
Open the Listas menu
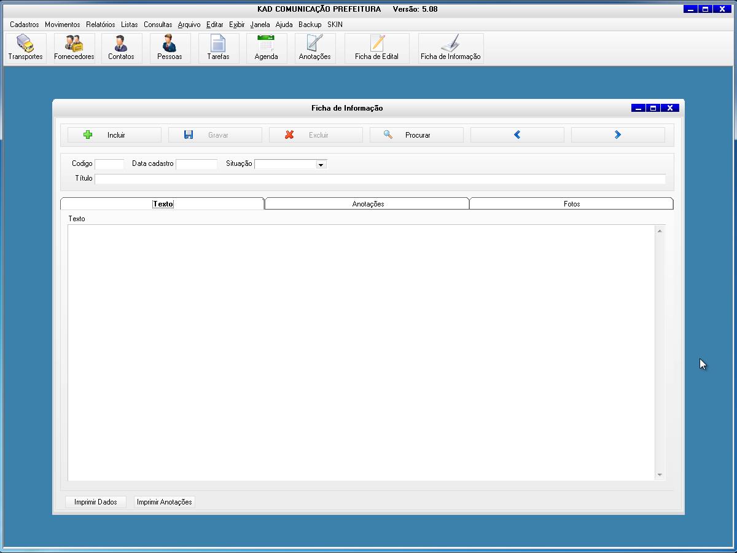pos(130,25)
